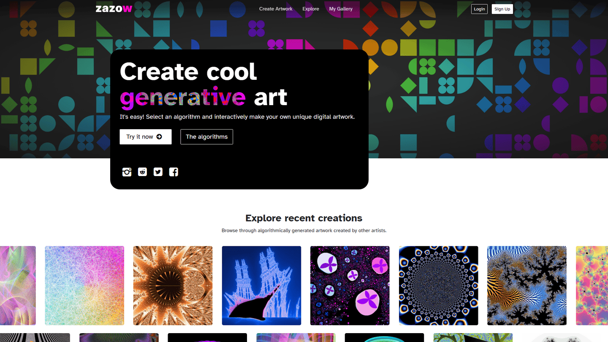Click the arrow icon in Try it now
The width and height of the screenshot is (608, 342).
click(x=159, y=137)
